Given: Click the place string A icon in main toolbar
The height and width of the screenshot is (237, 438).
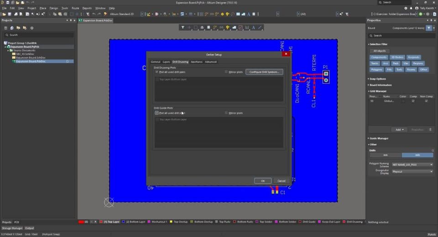Looking at the screenshot, I should [248, 14].
